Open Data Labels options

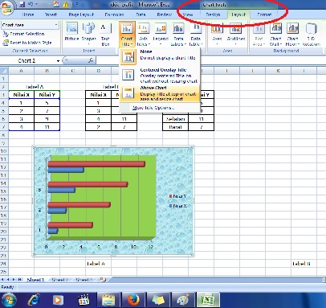click(x=178, y=34)
